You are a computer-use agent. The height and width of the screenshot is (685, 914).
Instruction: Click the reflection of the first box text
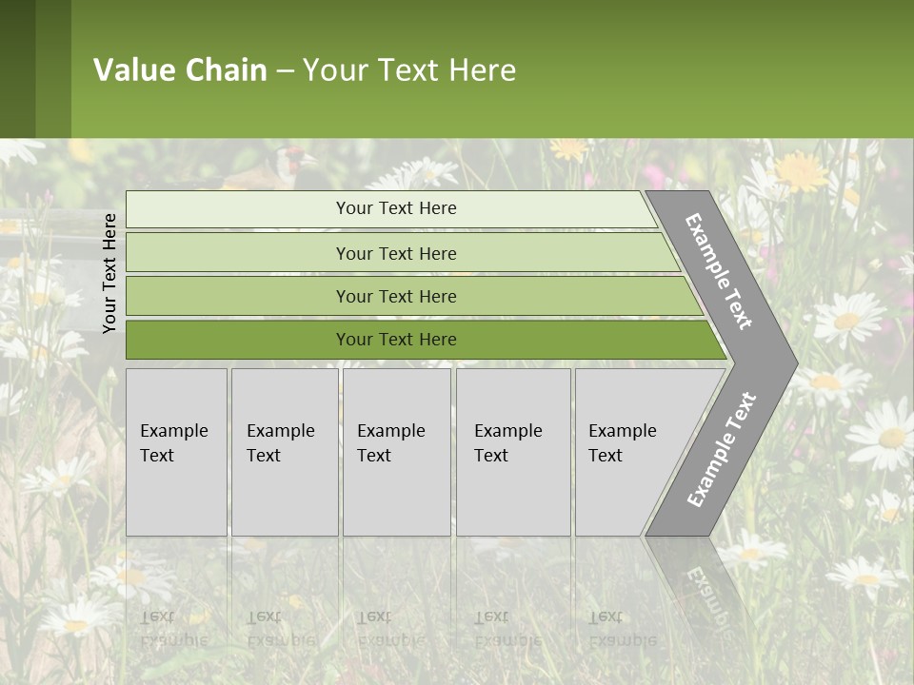(x=173, y=628)
